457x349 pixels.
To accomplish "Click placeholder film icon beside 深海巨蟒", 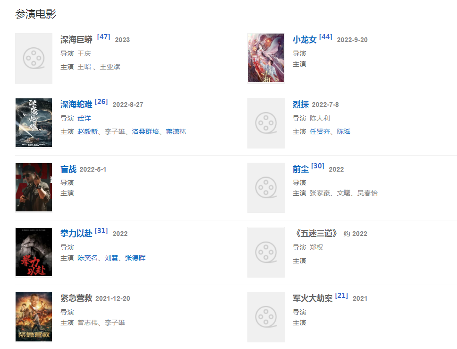I will (x=34, y=58).
